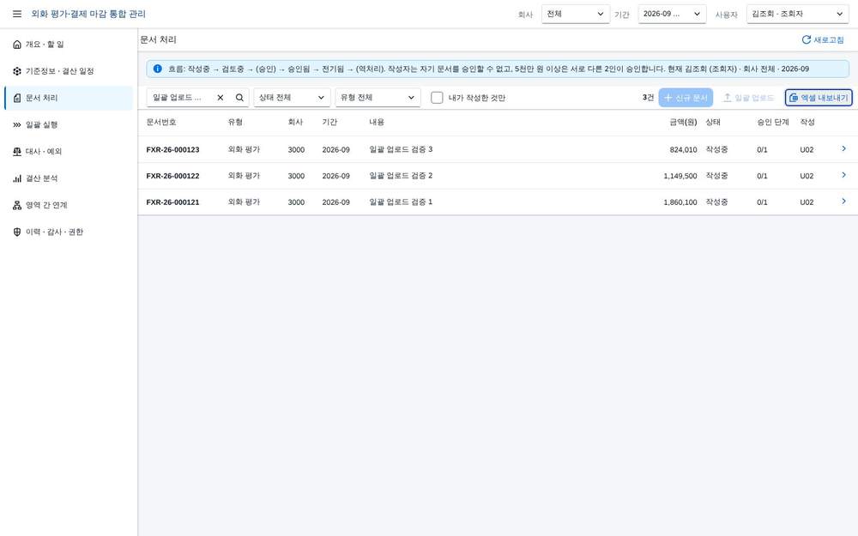This screenshot has height=536, width=858.
Task: Open the hamburger navigation menu
Action: click(x=17, y=14)
